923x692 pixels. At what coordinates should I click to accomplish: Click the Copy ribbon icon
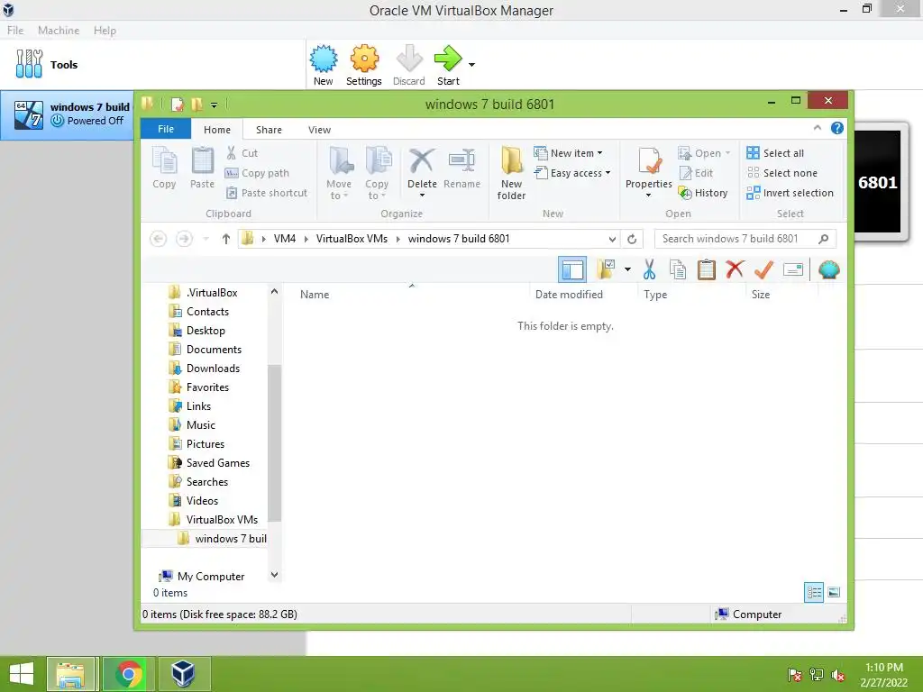(x=164, y=168)
